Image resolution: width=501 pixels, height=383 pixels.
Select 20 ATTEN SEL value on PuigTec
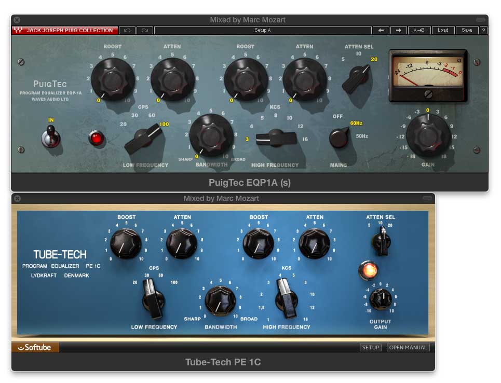pyautogui.click(x=374, y=59)
